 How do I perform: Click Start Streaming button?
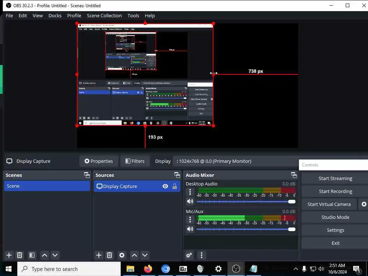click(335, 178)
